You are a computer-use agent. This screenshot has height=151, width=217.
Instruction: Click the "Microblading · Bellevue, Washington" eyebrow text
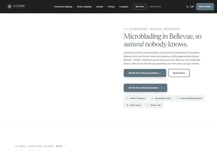coord(154,29)
